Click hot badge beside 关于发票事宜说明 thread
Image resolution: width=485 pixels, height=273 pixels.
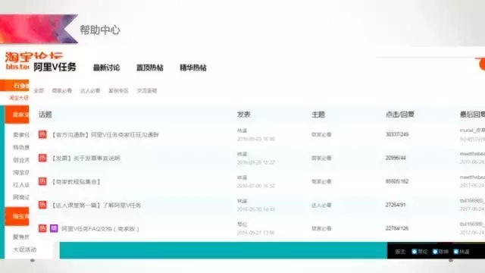click(x=42, y=158)
